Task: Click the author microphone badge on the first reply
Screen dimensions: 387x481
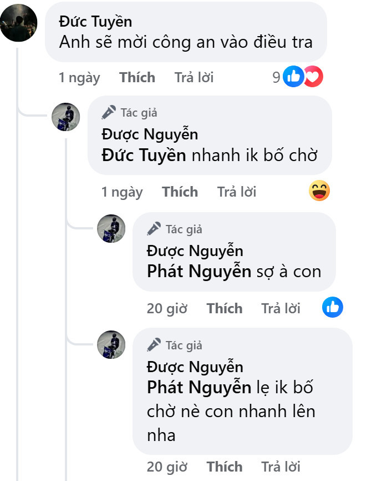Action: pyautogui.click(x=109, y=113)
